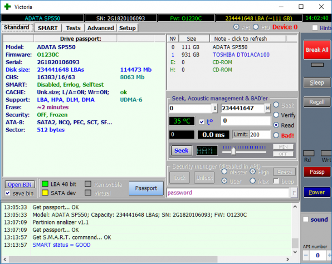Switch to the Standard tab

pyautogui.click(x=17, y=27)
